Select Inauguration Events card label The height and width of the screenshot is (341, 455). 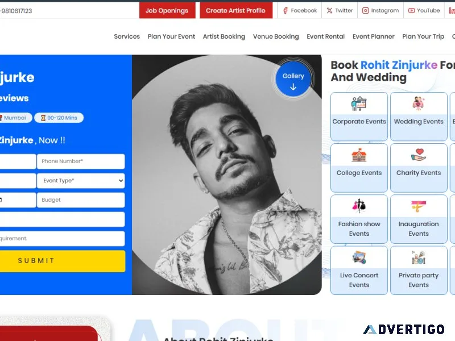point(419,229)
